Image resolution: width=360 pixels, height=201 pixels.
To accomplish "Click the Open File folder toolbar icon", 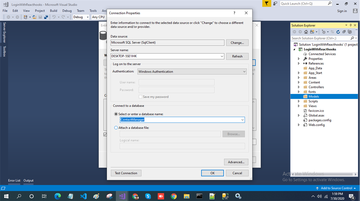I will point(34,17).
